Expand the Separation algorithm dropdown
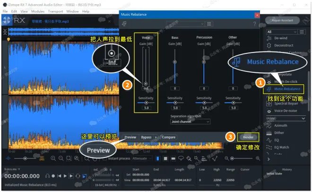 pos(190,122)
